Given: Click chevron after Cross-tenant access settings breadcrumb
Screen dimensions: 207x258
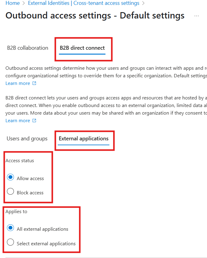Looking at the screenshot, I should [143, 3].
